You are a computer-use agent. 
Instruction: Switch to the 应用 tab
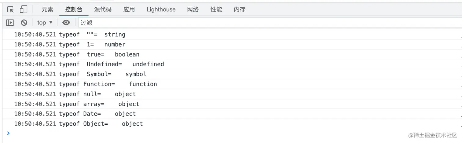pyautogui.click(x=129, y=9)
